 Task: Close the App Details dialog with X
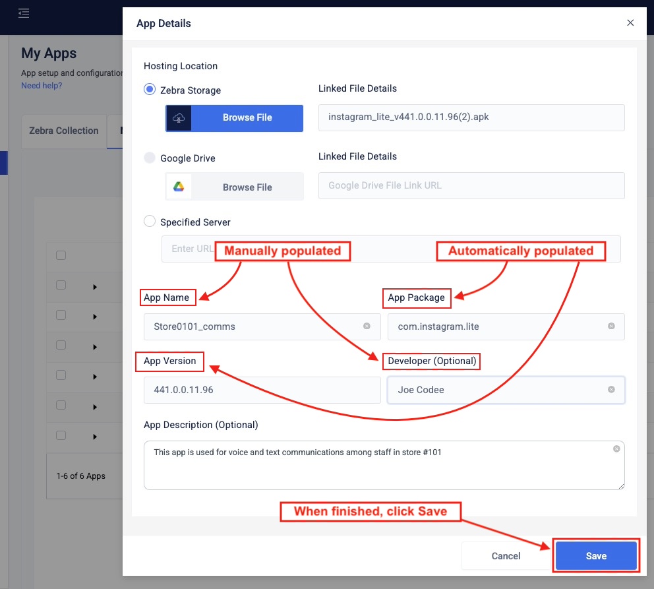point(630,23)
